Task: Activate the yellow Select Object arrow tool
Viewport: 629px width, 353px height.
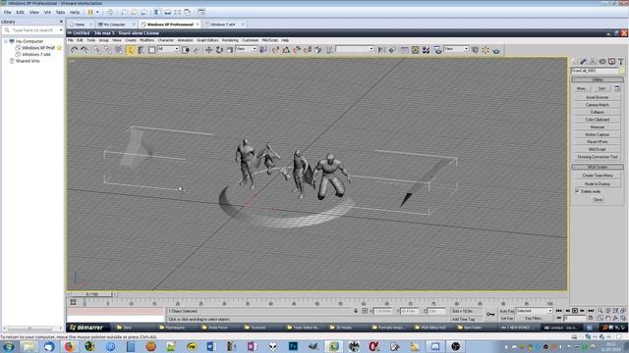Action: tap(131, 50)
